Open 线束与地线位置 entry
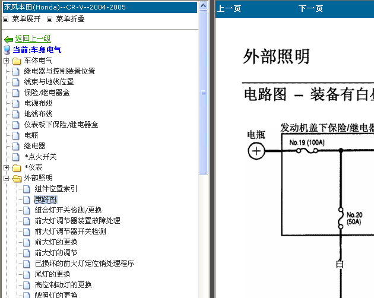Image resolution: width=374 pixels, height=298 pixels. tap(49, 82)
